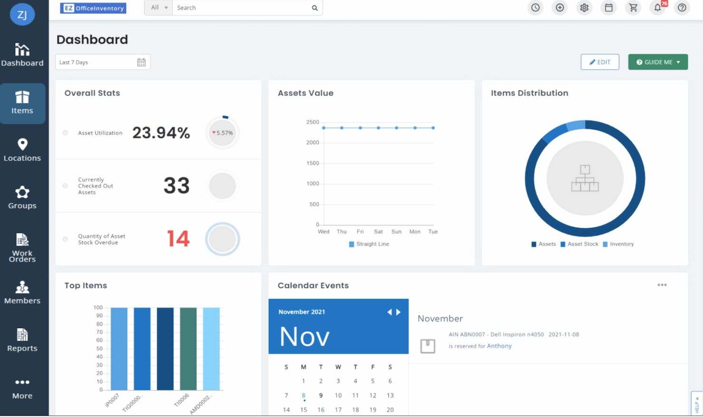Open the calendar icon in the top bar
Viewport: 703px width, 417px height.
pos(608,8)
